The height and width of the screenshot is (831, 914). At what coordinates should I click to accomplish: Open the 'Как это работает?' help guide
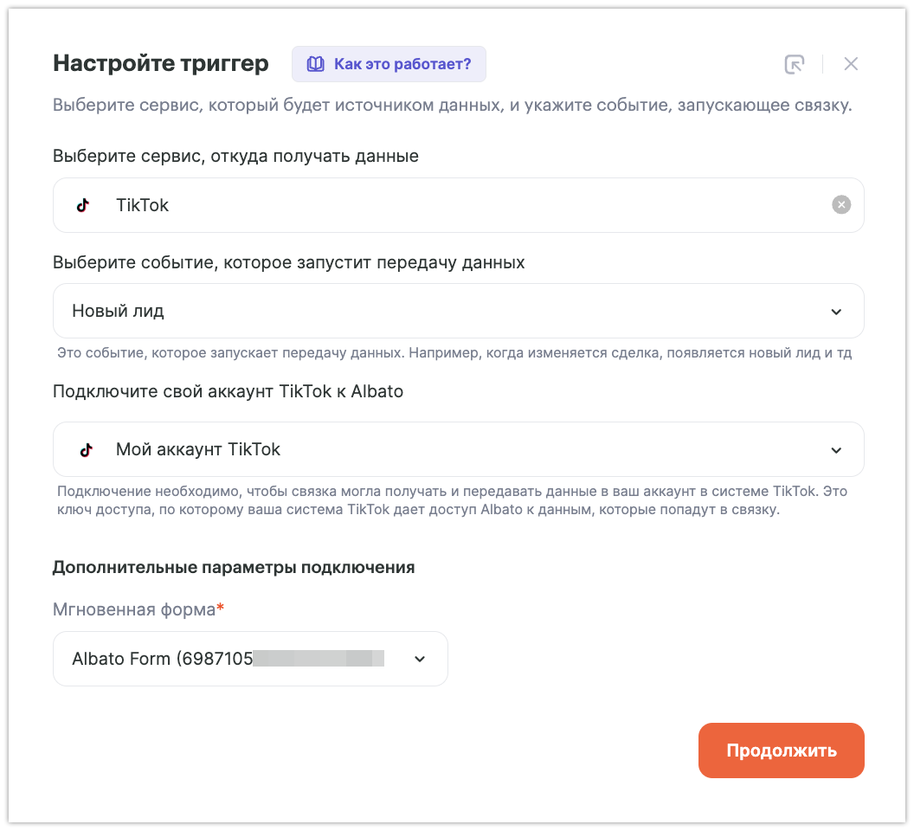point(402,64)
